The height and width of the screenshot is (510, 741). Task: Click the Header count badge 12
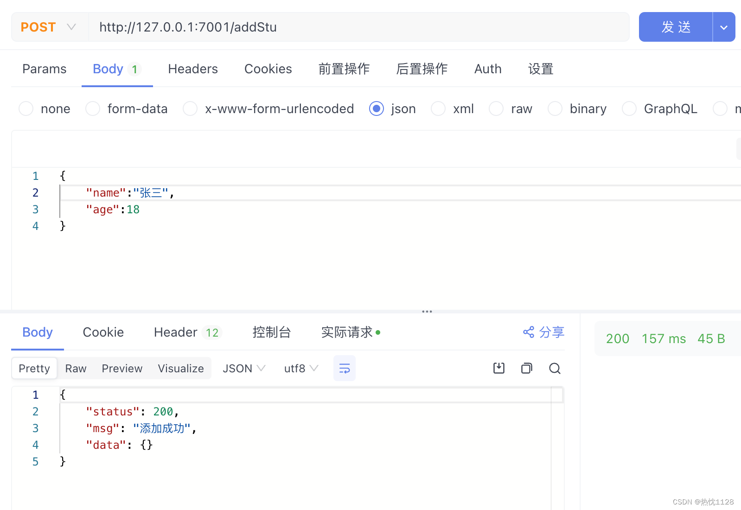[212, 332]
